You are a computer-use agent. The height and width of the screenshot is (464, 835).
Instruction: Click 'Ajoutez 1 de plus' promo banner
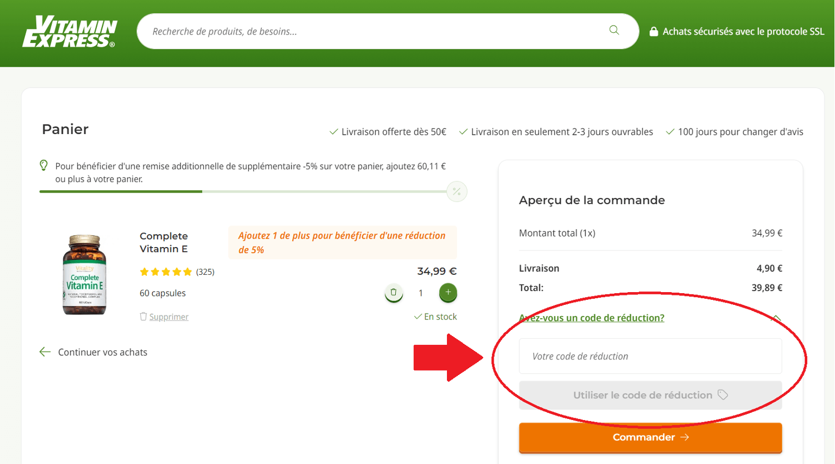click(x=342, y=243)
